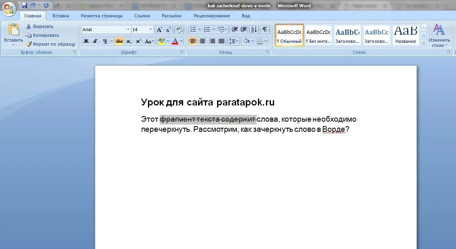Open the quick access toolbar customize arrow

[58, 5]
